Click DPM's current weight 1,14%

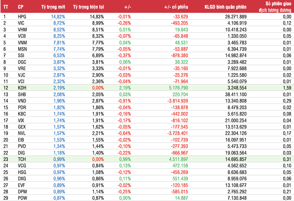[x=98, y=192]
